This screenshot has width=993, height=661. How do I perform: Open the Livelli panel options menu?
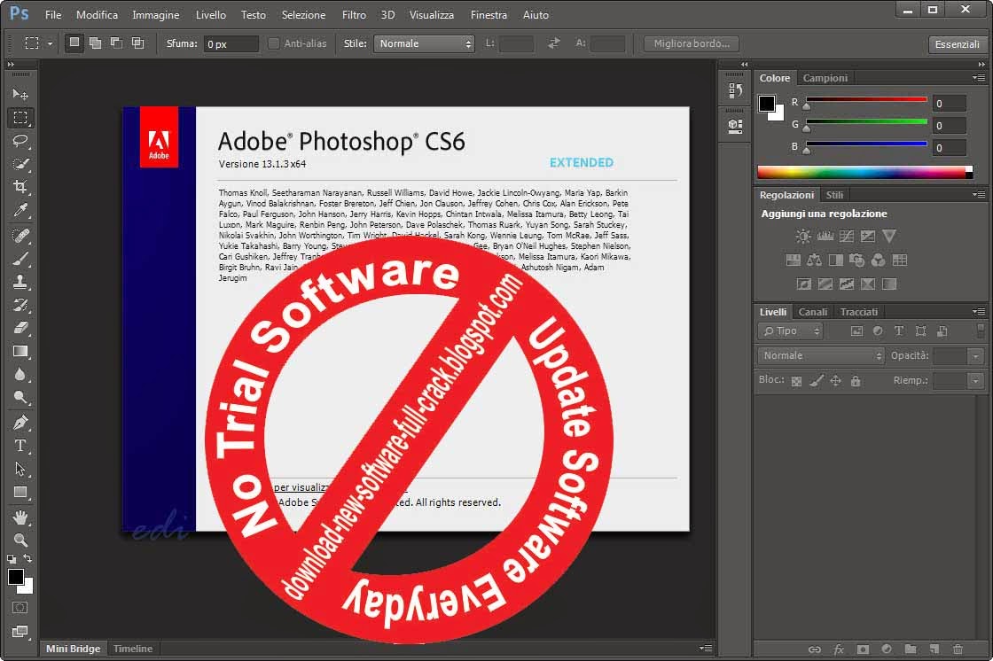coord(979,312)
